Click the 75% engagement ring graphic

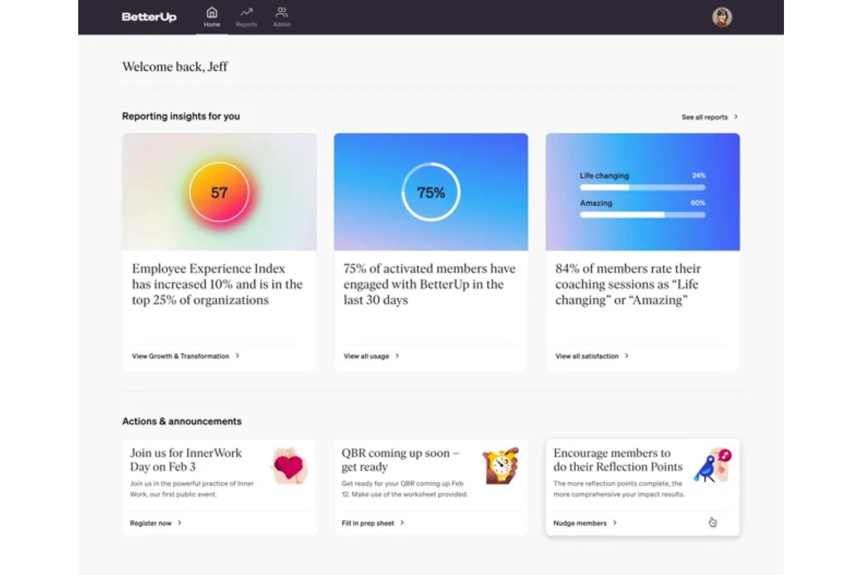(431, 192)
